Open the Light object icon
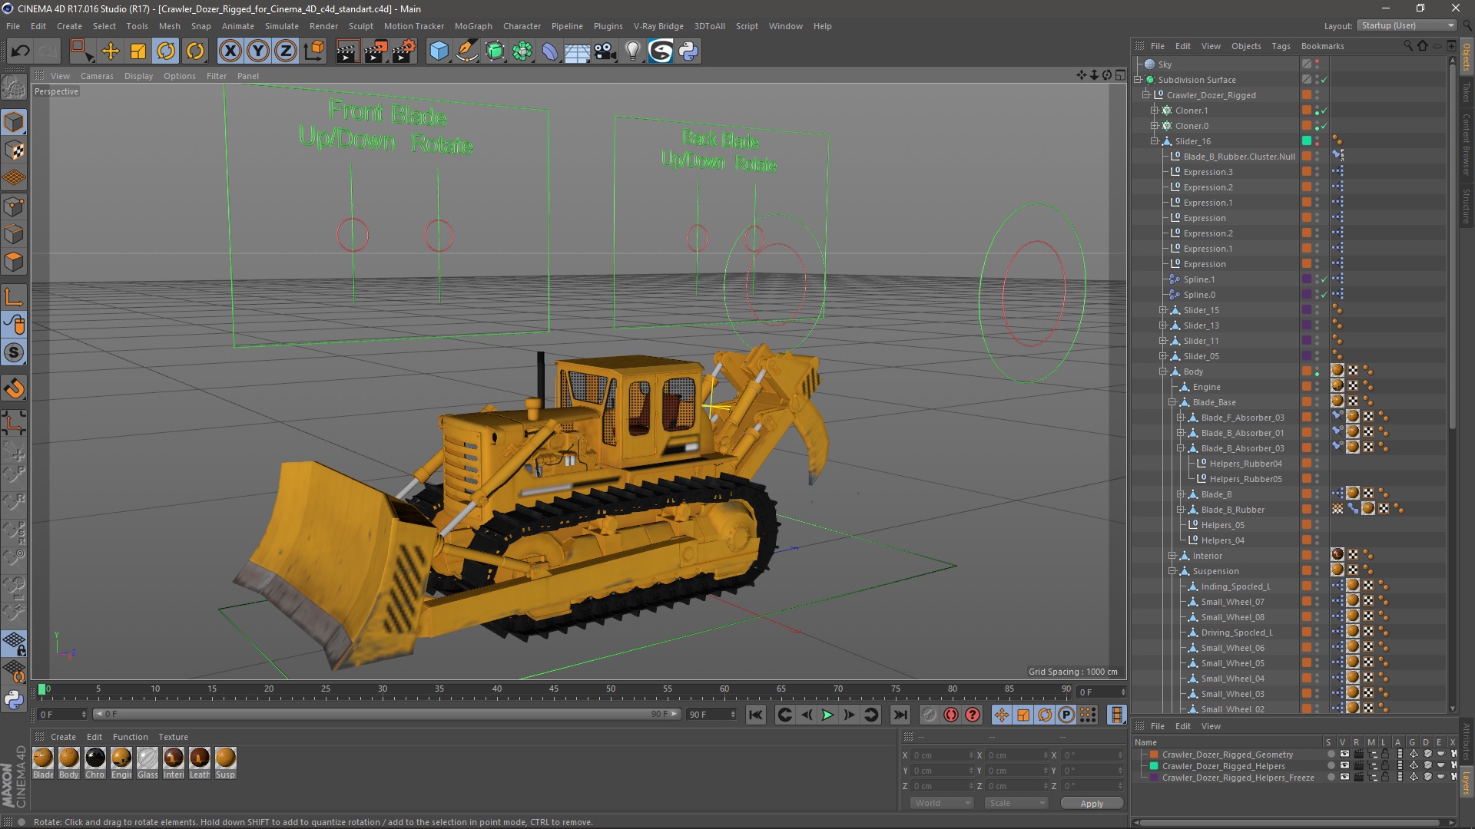Screen dimensions: 1475x829 [632, 51]
